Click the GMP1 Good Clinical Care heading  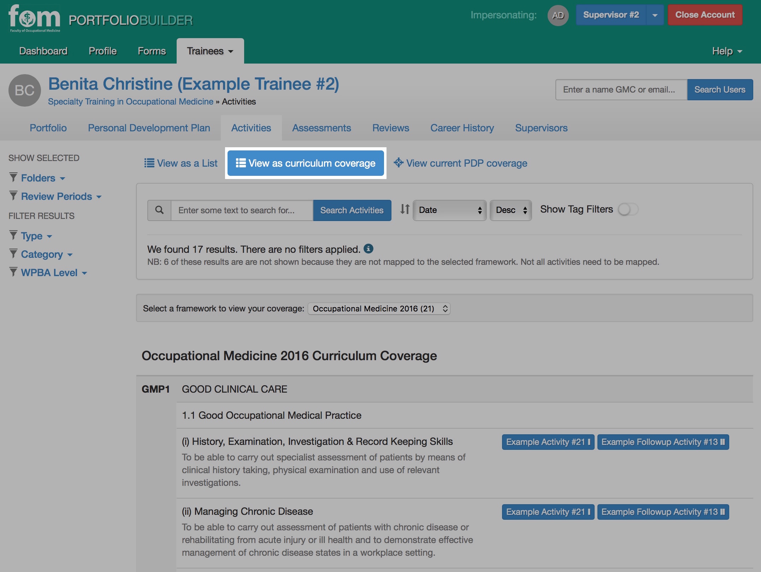pos(444,389)
